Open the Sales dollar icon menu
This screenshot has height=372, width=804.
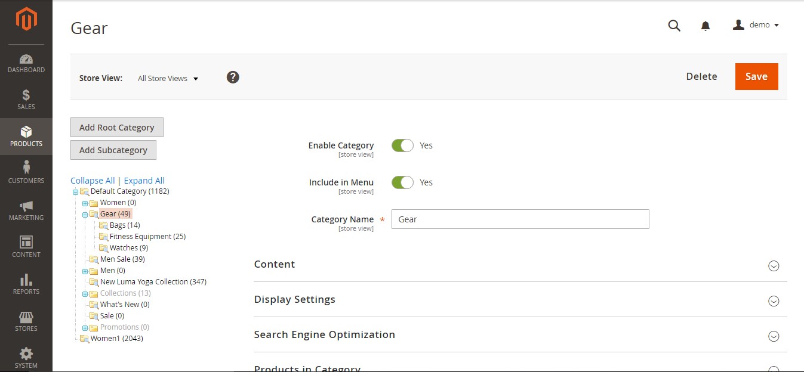click(26, 100)
